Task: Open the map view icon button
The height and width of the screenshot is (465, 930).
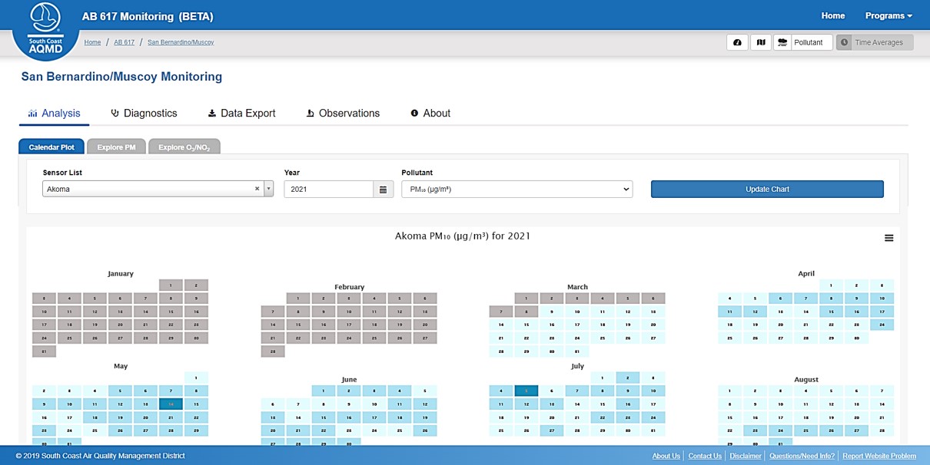Action: tap(761, 43)
